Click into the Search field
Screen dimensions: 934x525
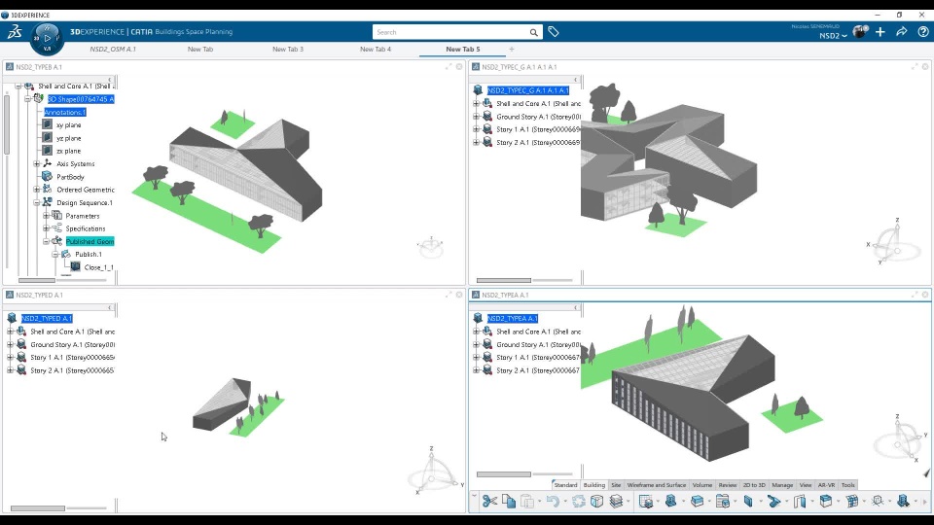[450, 32]
